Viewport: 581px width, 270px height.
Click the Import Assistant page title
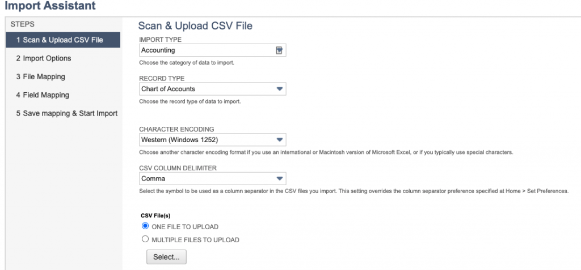(x=50, y=6)
